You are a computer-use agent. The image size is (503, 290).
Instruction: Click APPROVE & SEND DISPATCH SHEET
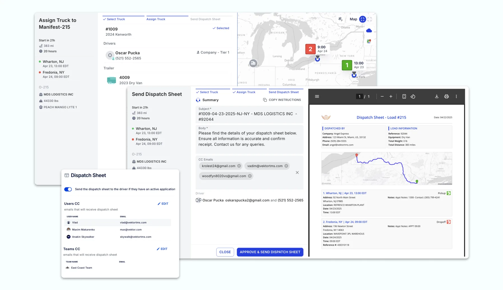pyautogui.click(x=270, y=252)
